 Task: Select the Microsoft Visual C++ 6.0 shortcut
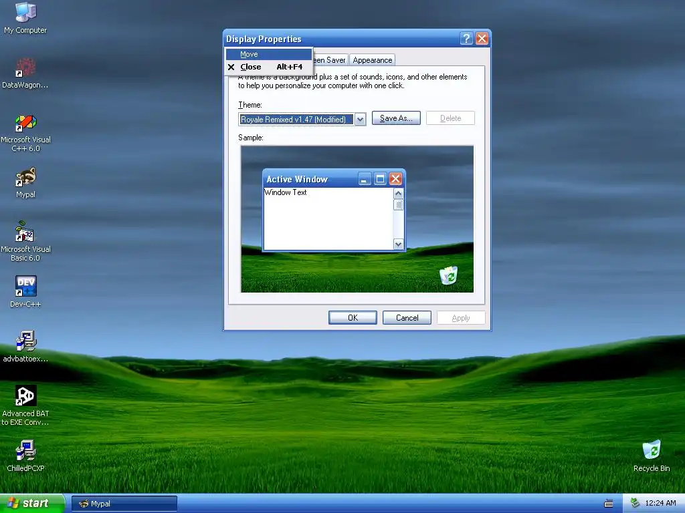[x=25, y=133]
